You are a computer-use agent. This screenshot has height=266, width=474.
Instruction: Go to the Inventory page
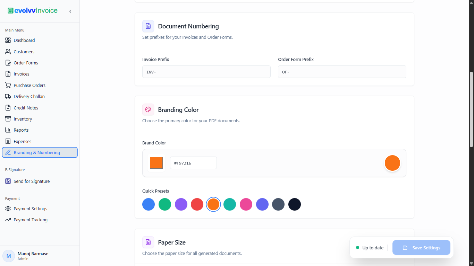(x=23, y=119)
